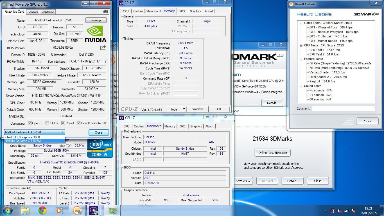
Task: Click the OK button in CPU-Z
Action: 219,109
